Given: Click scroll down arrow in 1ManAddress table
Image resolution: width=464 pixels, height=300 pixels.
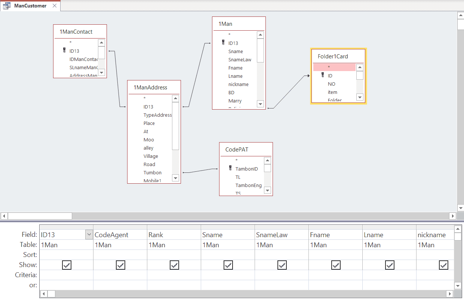Looking at the screenshot, I should tap(175, 178).
